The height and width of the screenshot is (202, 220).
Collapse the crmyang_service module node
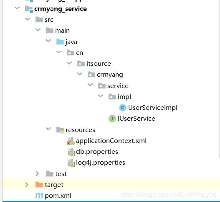pyautogui.click(x=17, y=8)
